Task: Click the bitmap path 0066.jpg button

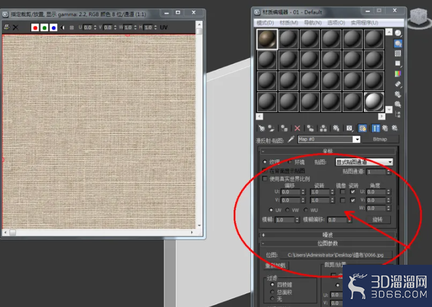Action: (336, 255)
